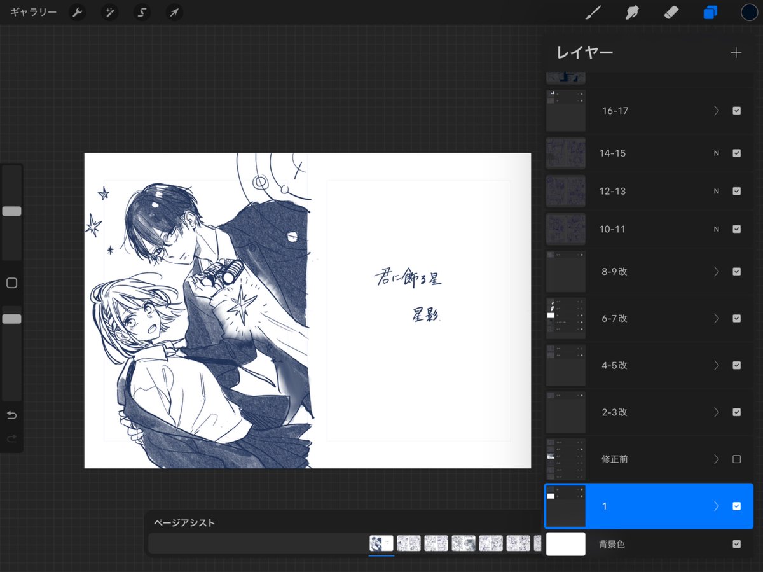Open the ギャラリー gallery

[x=35, y=11]
